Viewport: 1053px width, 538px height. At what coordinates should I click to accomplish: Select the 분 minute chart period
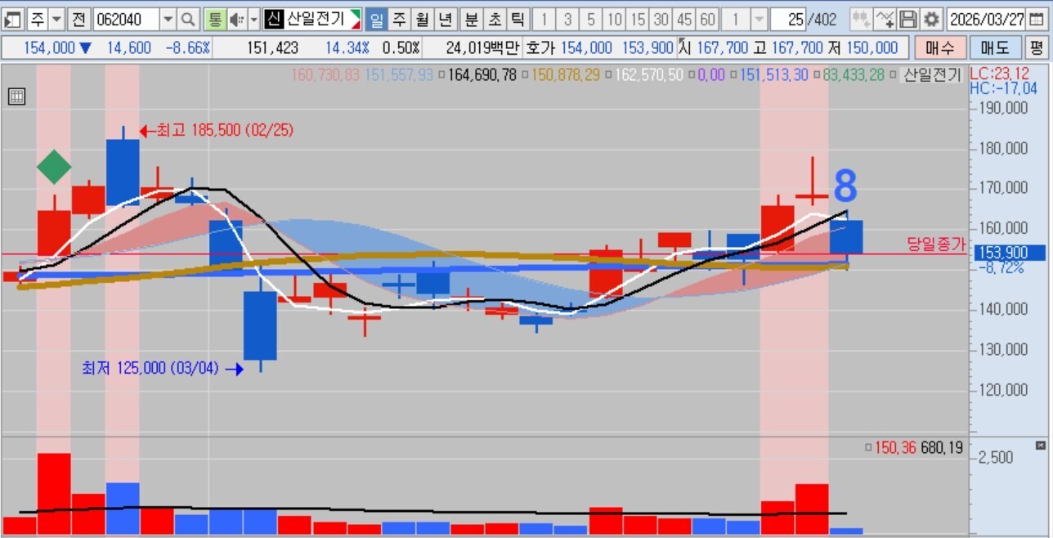pyautogui.click(x=473, y=19)
